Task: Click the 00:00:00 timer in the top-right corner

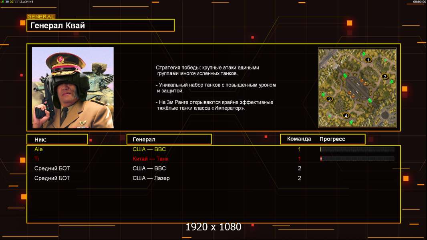Action: [419, 2]
